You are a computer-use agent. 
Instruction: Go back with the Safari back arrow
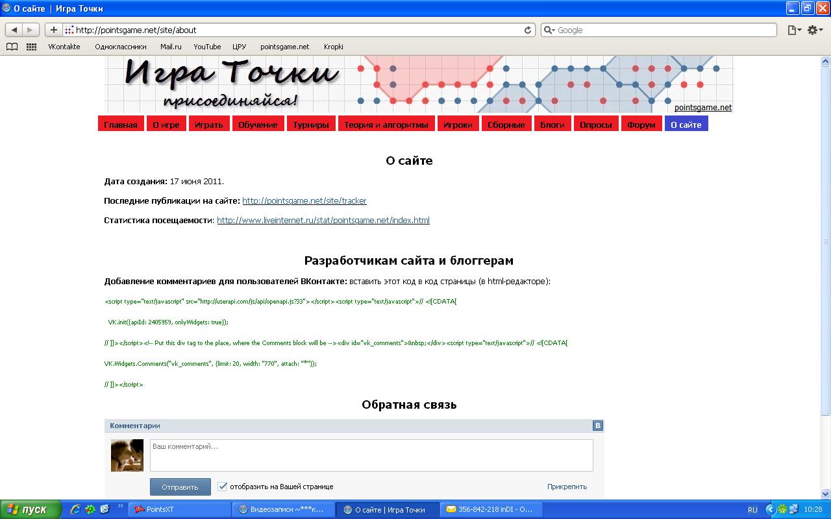pos(14,30)
